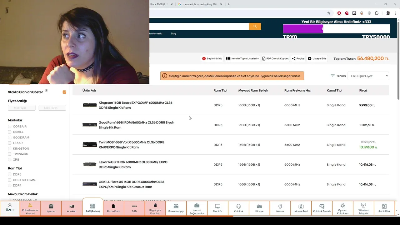This screenshot has width=400, height=225.
Task: Open Kendin Topla Listelerim
Action: (242, 58)
